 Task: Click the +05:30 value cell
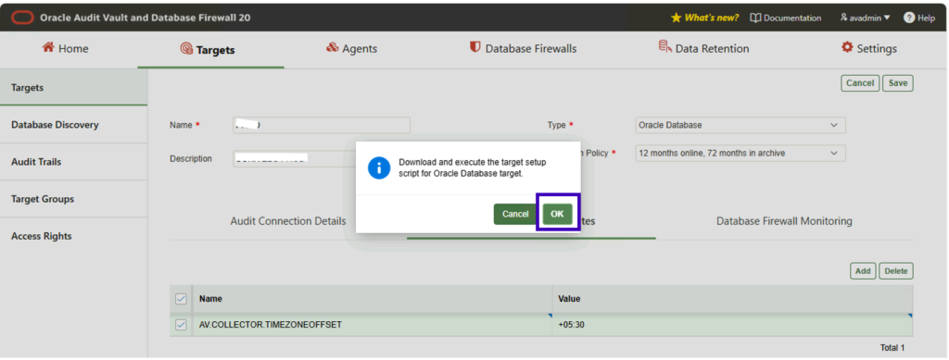[x=732, y=325]
